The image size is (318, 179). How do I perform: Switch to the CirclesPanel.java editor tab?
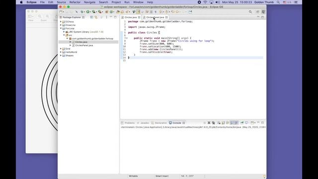[155, 17]
